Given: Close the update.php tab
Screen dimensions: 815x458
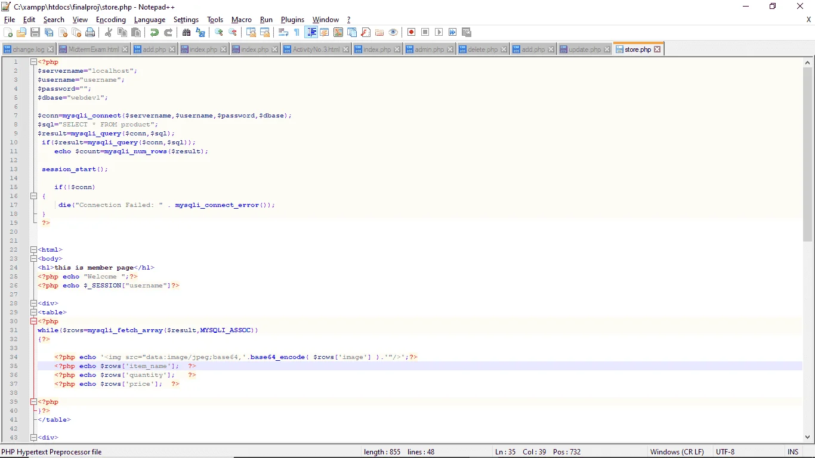Looking at the screenshot, I should click(x=607, y=50).
